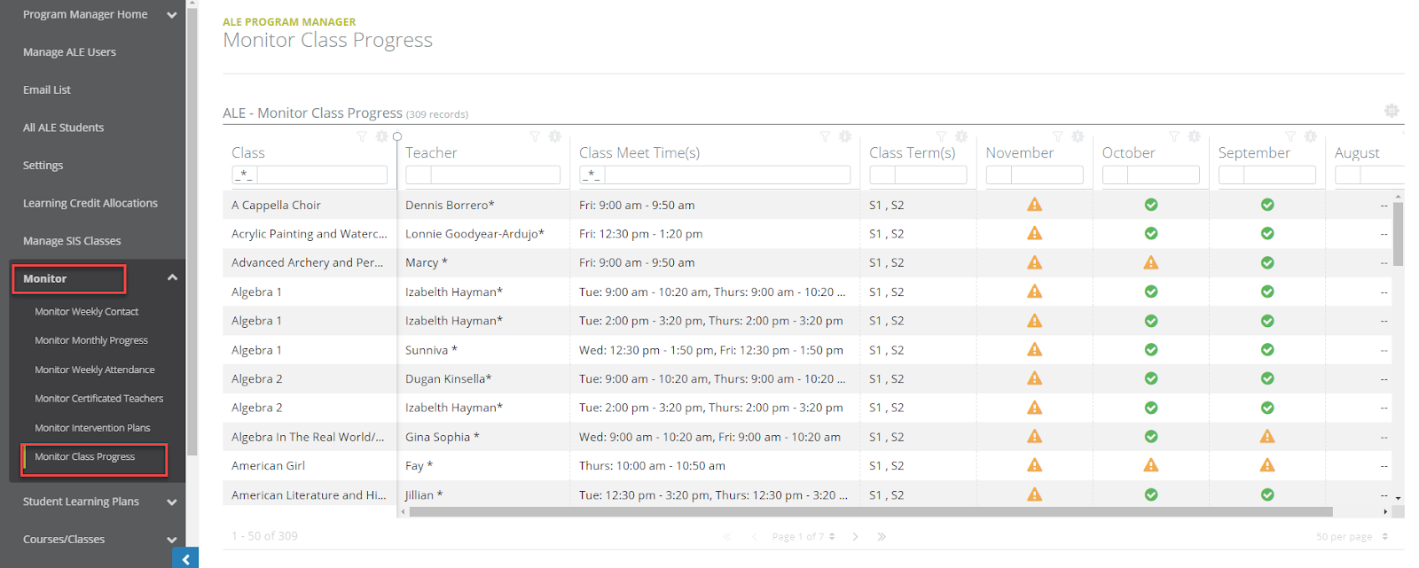Open Manage SIS Classes
1419x568 pixels.
coord(72,241)
